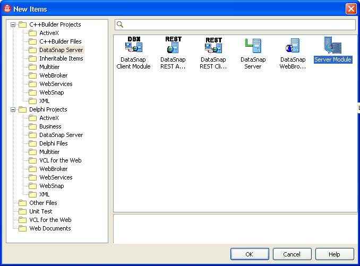The width and height of the screenshot is (360, 266).
Task: Select Business category
Action: [50, 126]
